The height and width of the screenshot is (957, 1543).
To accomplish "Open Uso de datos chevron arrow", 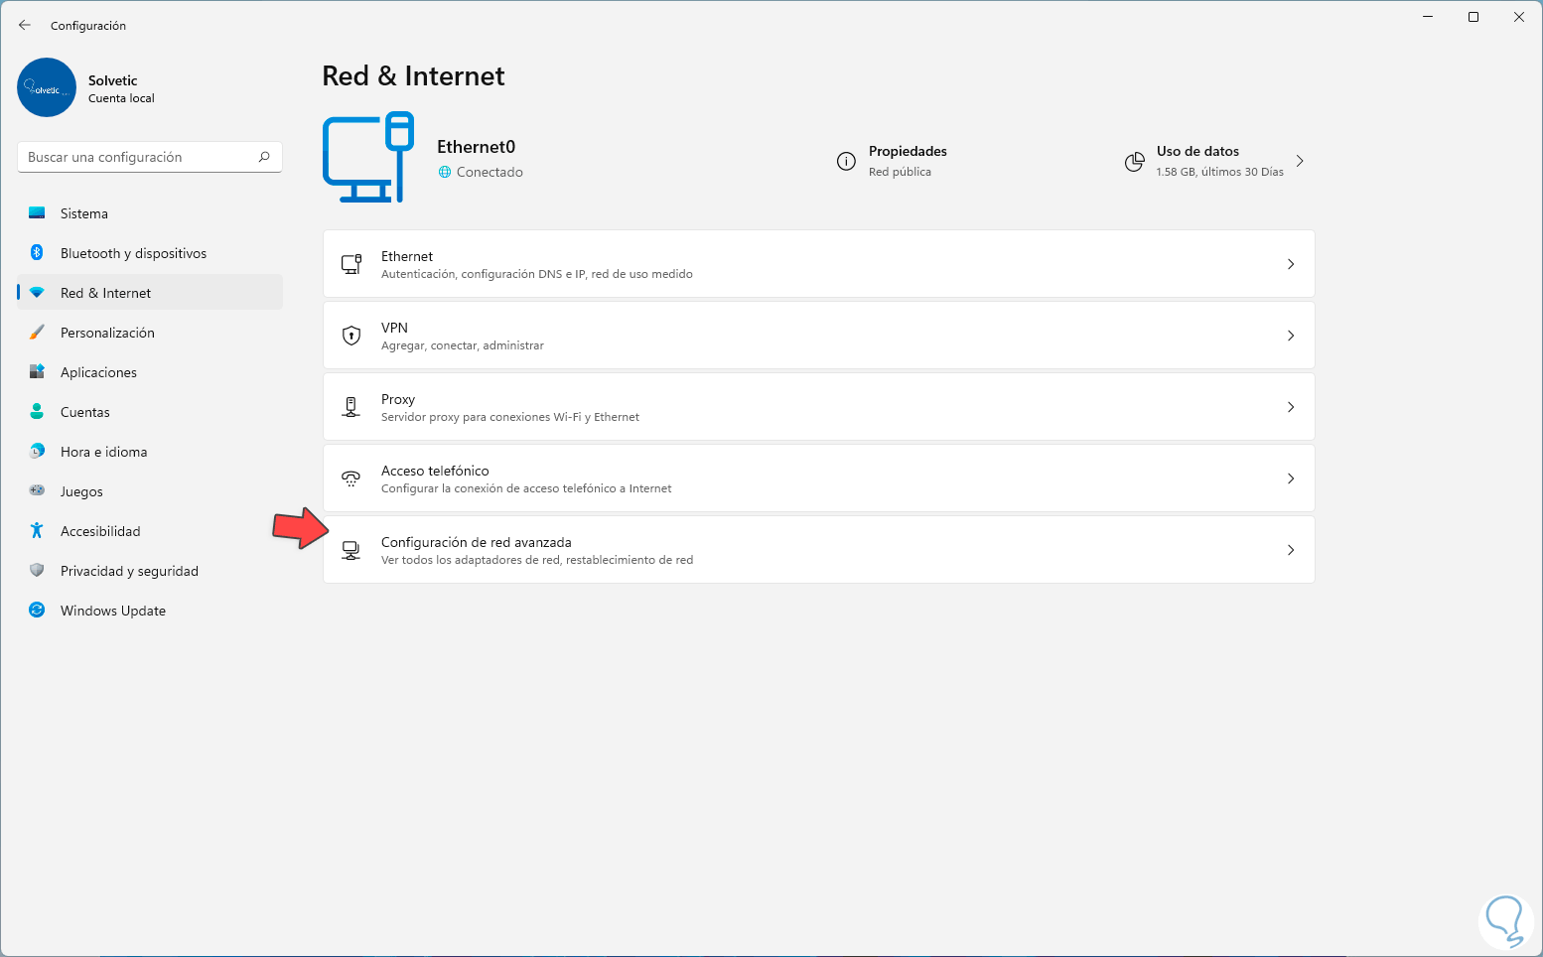I will pos(1300,161).
